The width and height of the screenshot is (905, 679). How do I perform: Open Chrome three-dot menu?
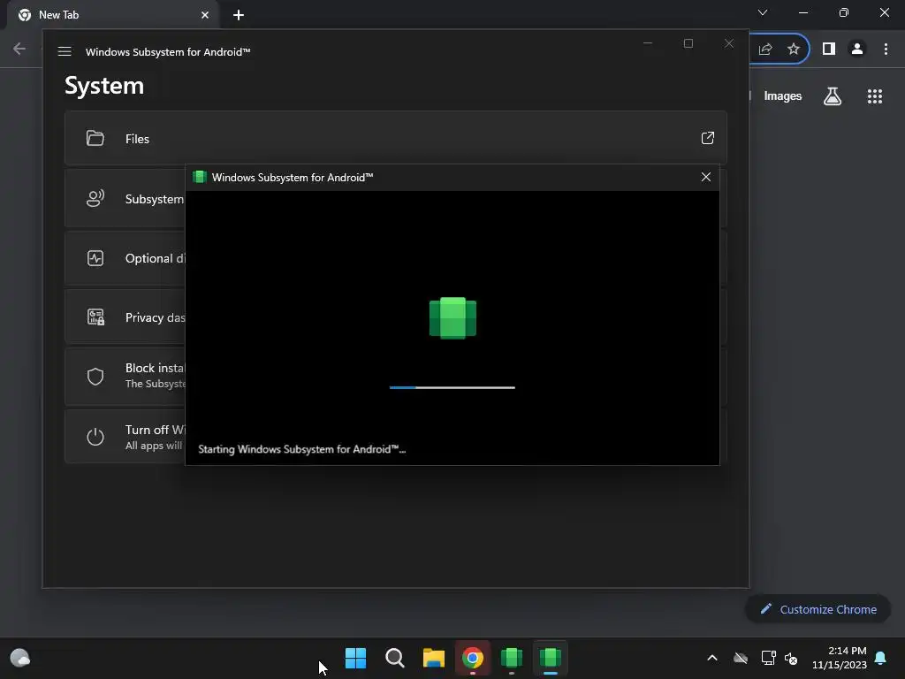click(886, 50)
